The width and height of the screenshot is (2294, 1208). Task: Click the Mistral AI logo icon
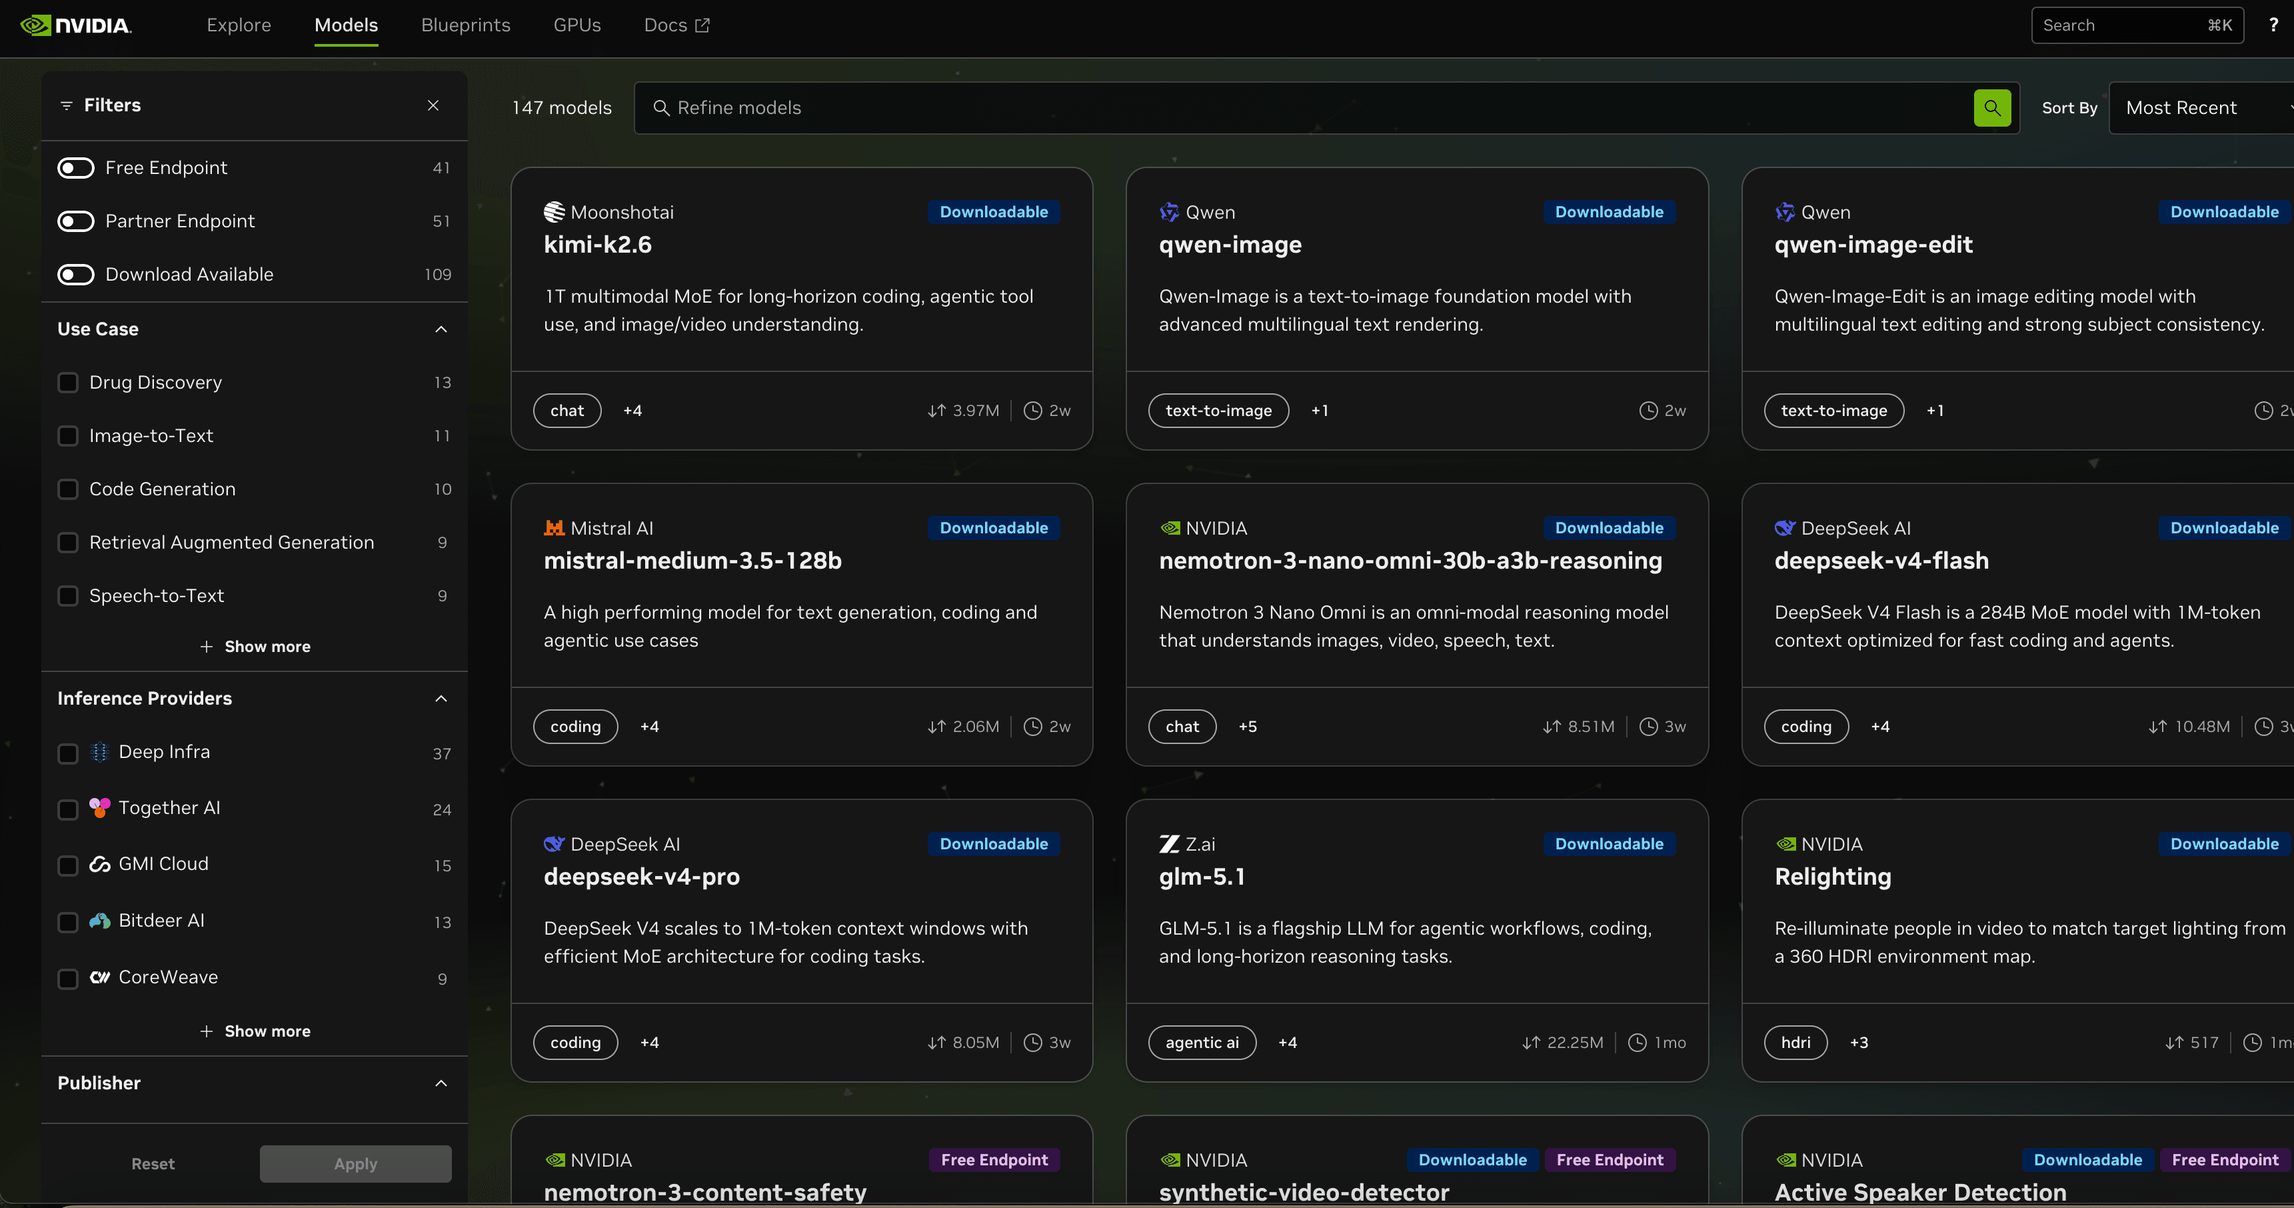pos(554,528)
